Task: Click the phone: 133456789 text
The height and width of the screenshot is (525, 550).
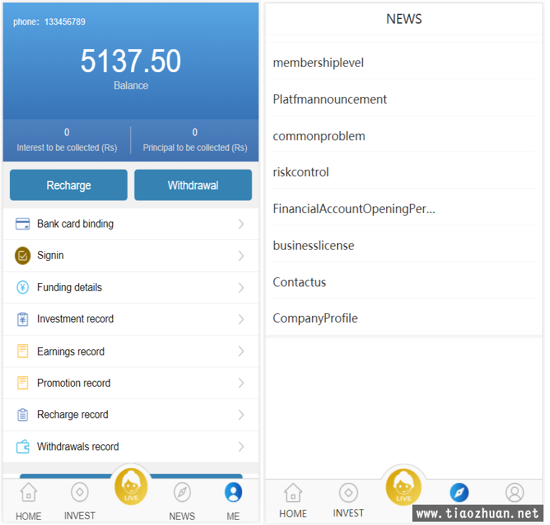Action: pos(49,22)
